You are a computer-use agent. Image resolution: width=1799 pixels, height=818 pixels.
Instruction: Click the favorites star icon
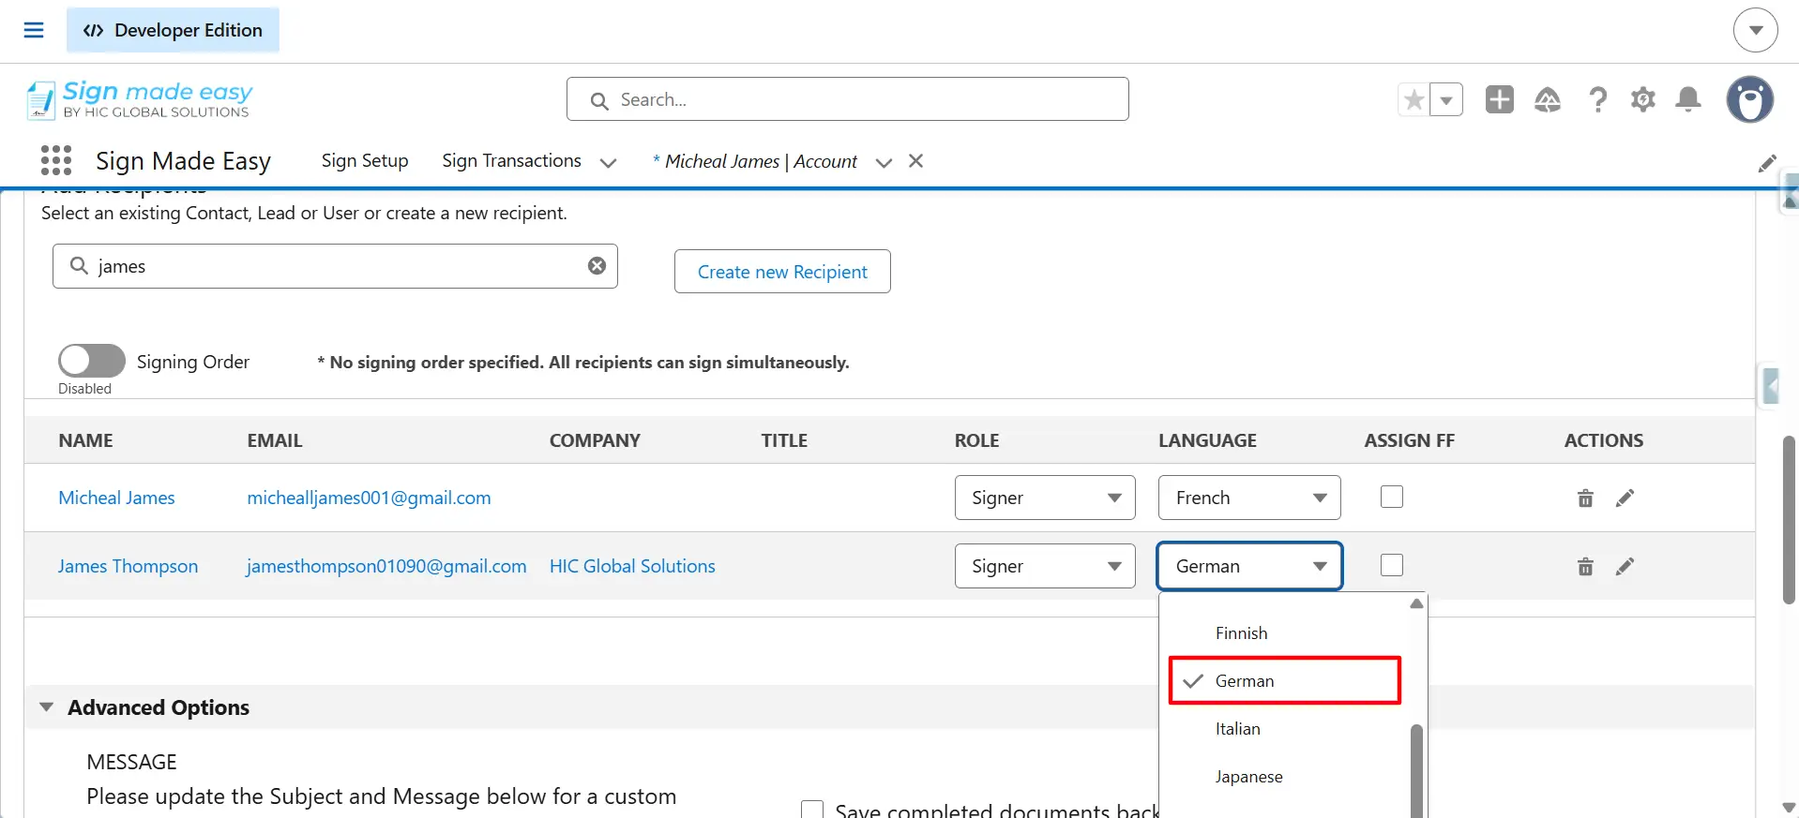(x=1413, y=99)
